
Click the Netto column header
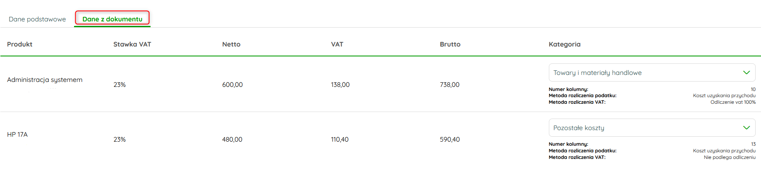[231, 44]
